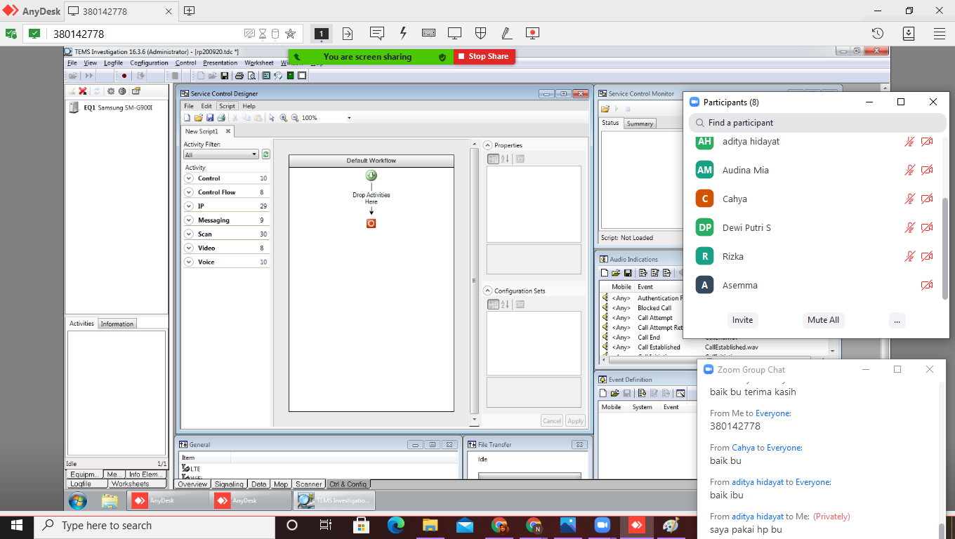Click the zoom in magnifier in Designer toolbar
This screenshot has height=539, width=955.
[284, 118]
